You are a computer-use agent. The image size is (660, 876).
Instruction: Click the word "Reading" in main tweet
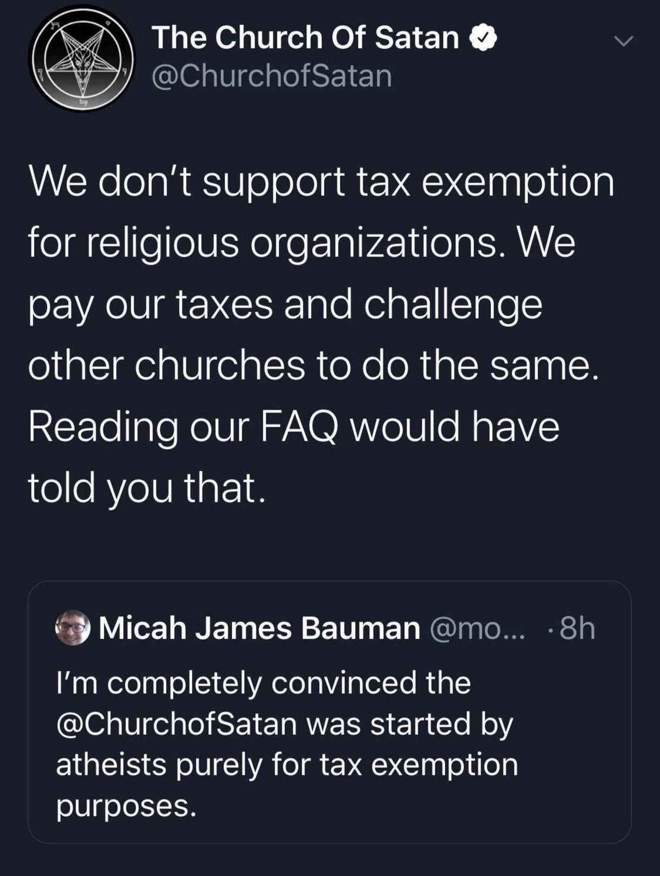click(102, 427)
